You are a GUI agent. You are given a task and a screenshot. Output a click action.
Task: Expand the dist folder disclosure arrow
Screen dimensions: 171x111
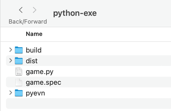click(x=10, y=61)
